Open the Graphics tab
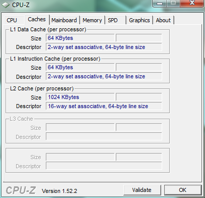Image resolution: width=205 pixels, height=198 pixels. (140, 20)
